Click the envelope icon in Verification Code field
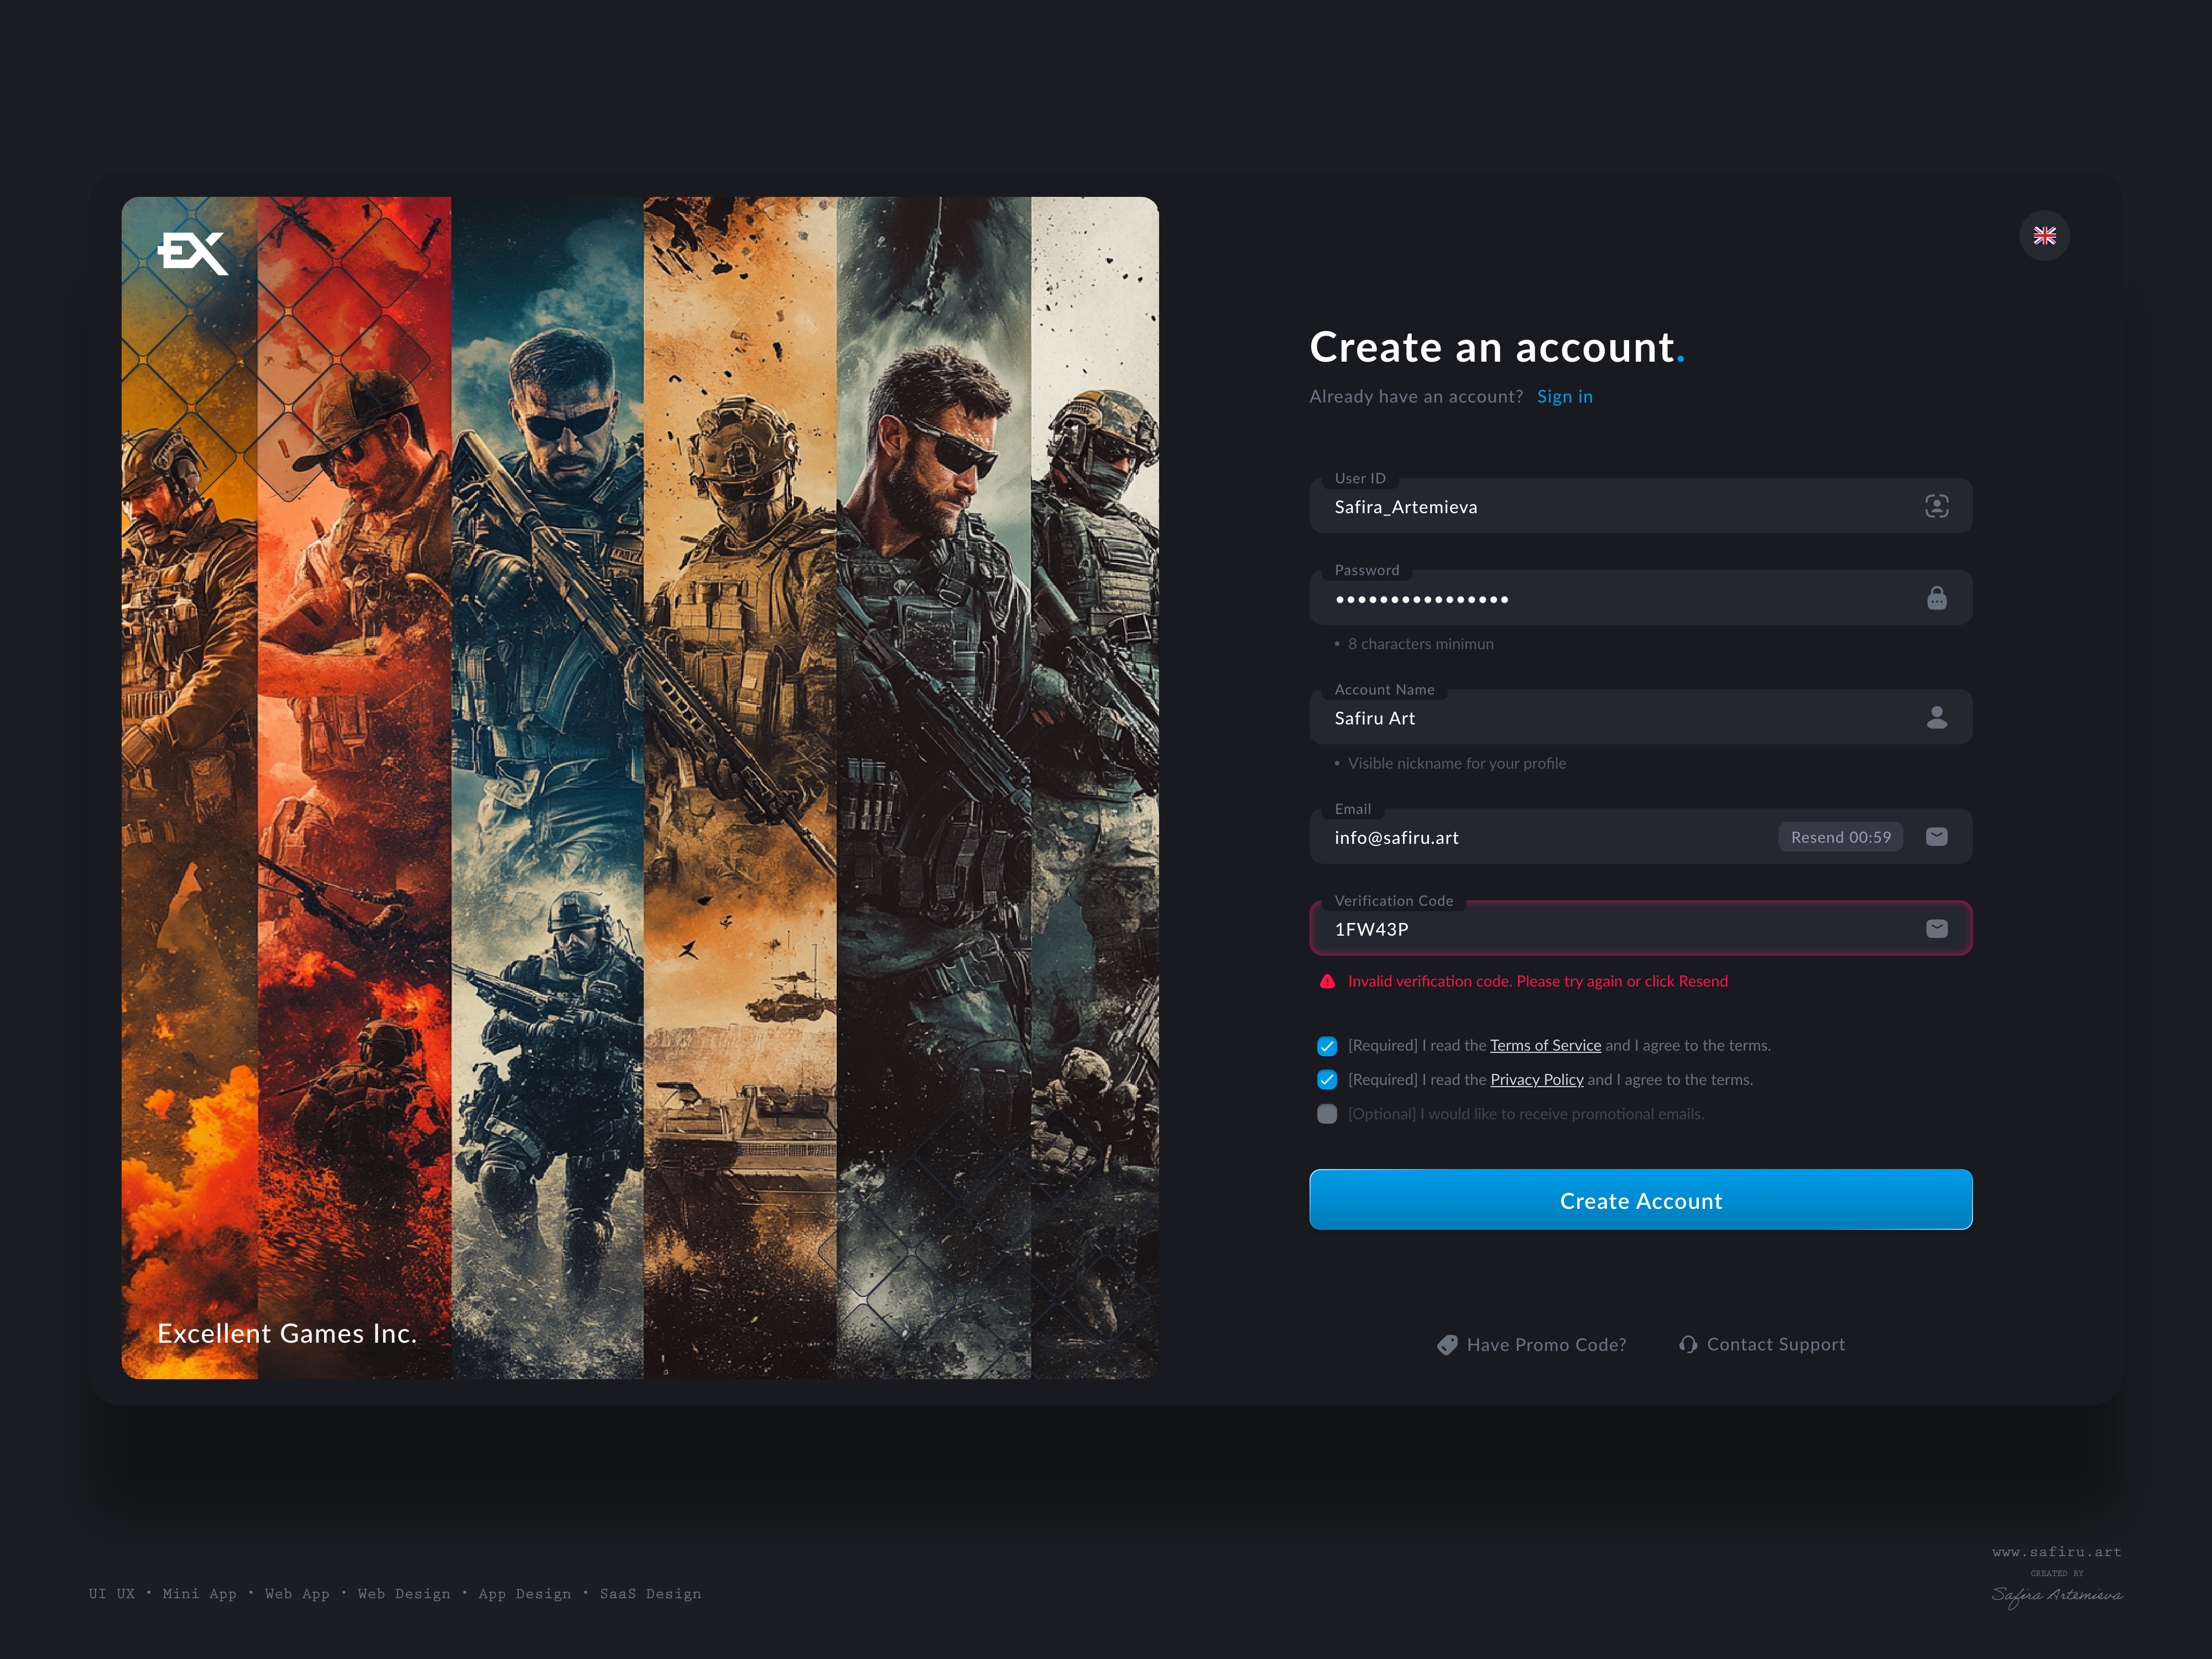The height and width of the screenshot is (1659, 2212). pyautogui.click(x=1937, y=928)
